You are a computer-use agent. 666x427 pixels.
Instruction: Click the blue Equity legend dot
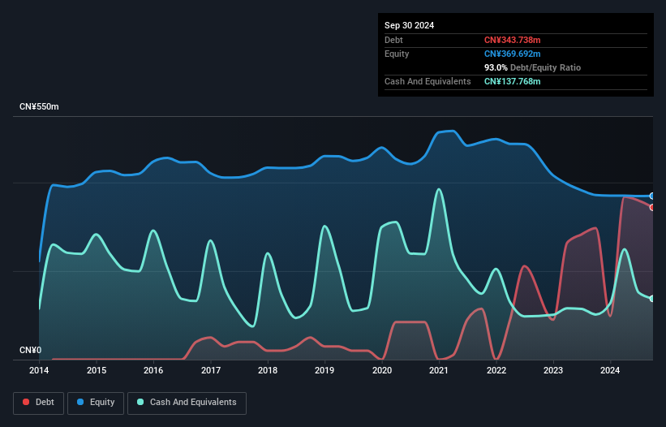(80, 402)
